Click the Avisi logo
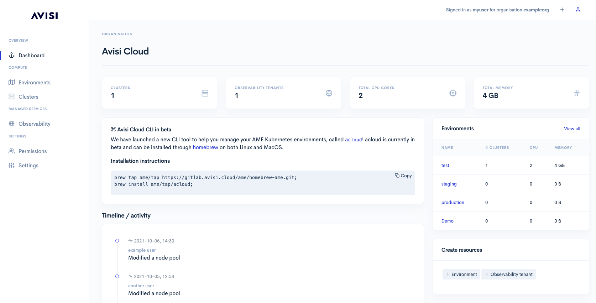Screen dimensions: 596x303 point(45,16)
